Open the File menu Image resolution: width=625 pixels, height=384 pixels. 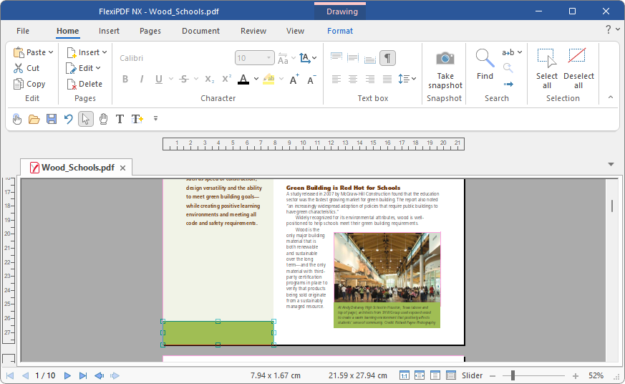tap(23, 31)
